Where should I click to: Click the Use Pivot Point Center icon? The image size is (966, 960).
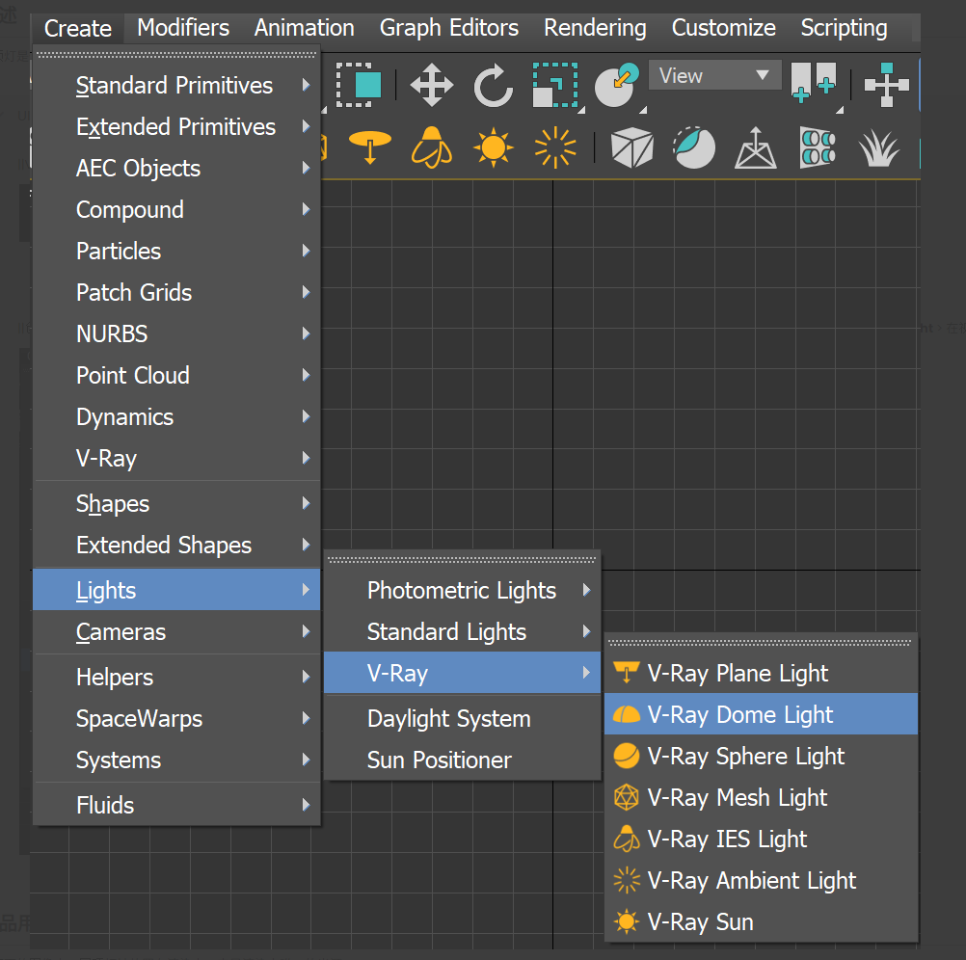pyautogui.click(x=814, y=83)
